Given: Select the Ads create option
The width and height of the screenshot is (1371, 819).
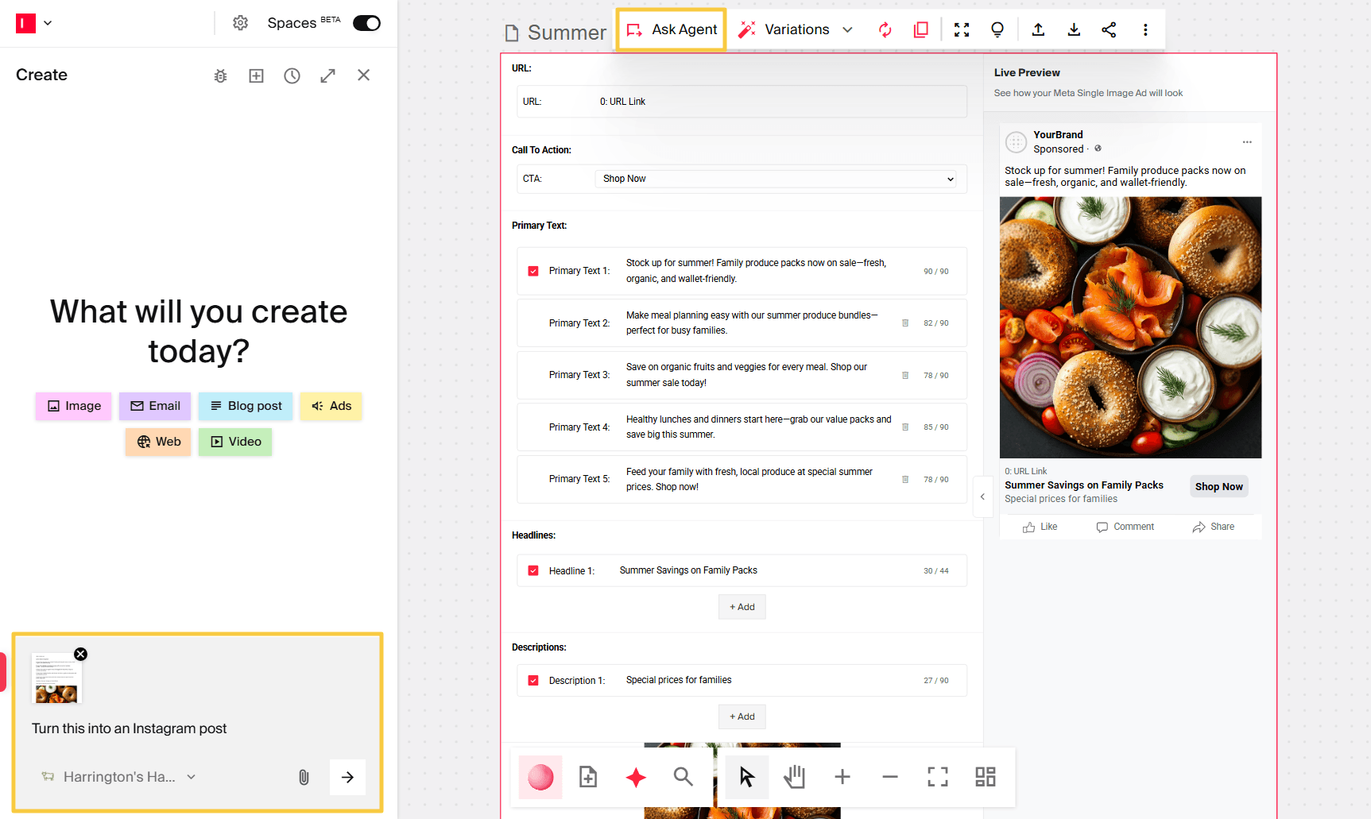Looking at the screenshot, I should [x=331, y=406].
